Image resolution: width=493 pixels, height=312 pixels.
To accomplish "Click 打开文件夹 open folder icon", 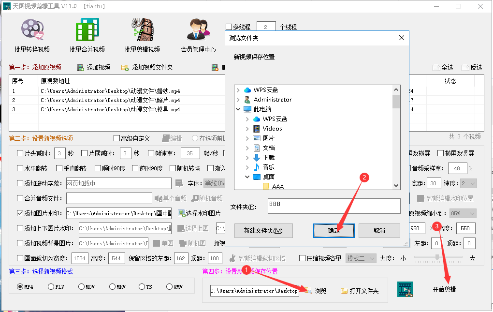I will tap(344, 291).
